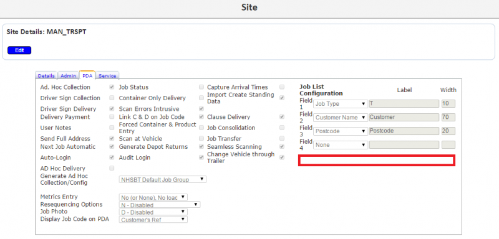
Task: Enable the Job Transfer checkbox
Action: (282, 138)
